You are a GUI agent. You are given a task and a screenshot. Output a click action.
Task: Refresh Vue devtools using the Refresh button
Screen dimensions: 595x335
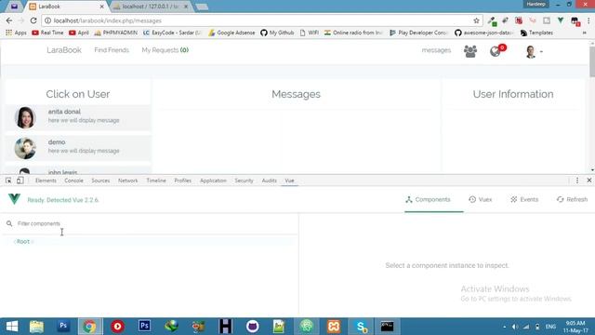point(572,199)
